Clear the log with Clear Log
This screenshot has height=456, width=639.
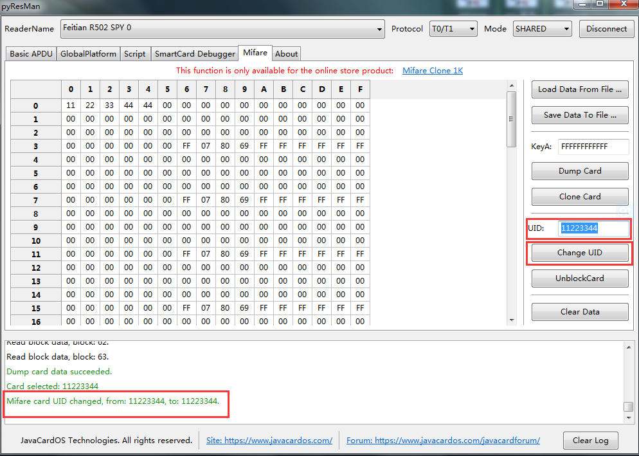point(591,441)
